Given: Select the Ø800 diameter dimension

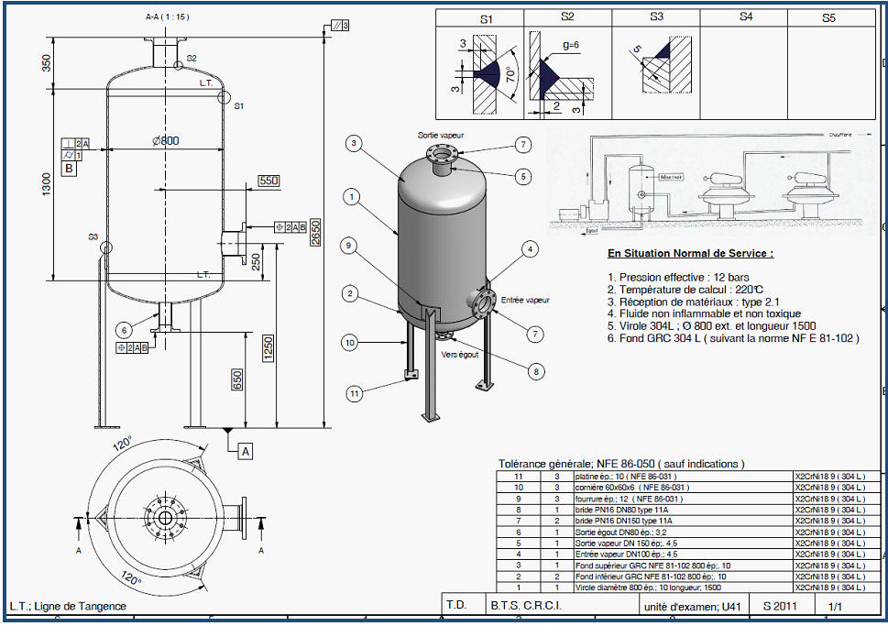Looking at the screenshot, I should tap(166, 140).
